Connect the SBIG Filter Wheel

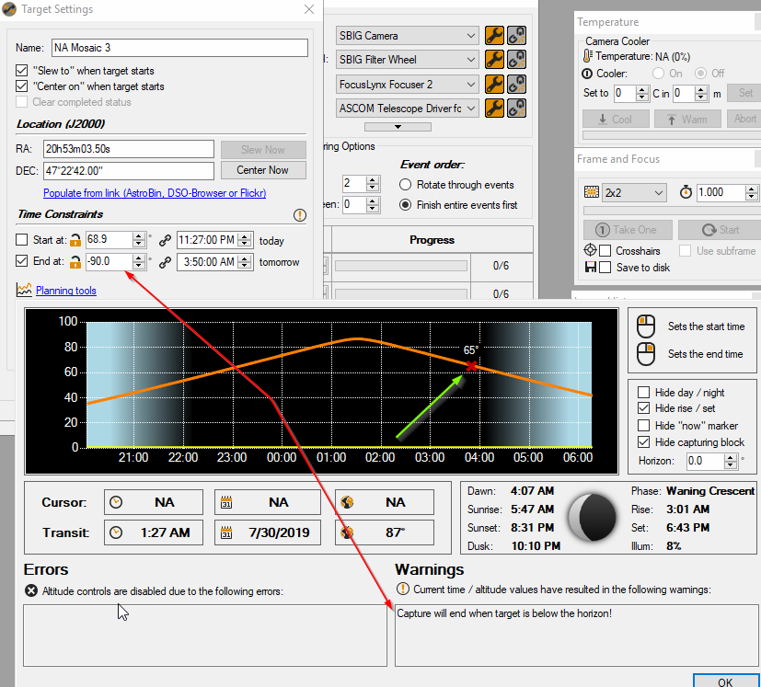coord(515,59)
